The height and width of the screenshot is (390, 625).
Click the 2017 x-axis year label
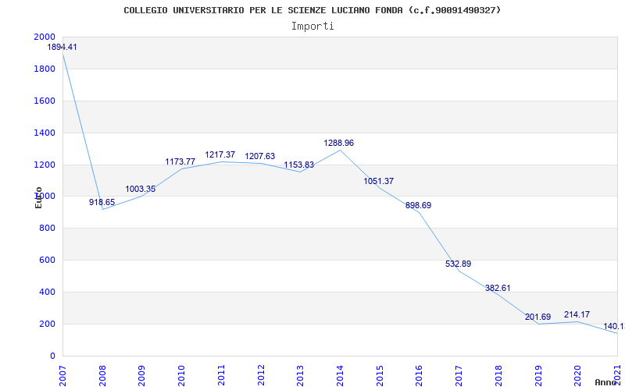pos(459,376)
